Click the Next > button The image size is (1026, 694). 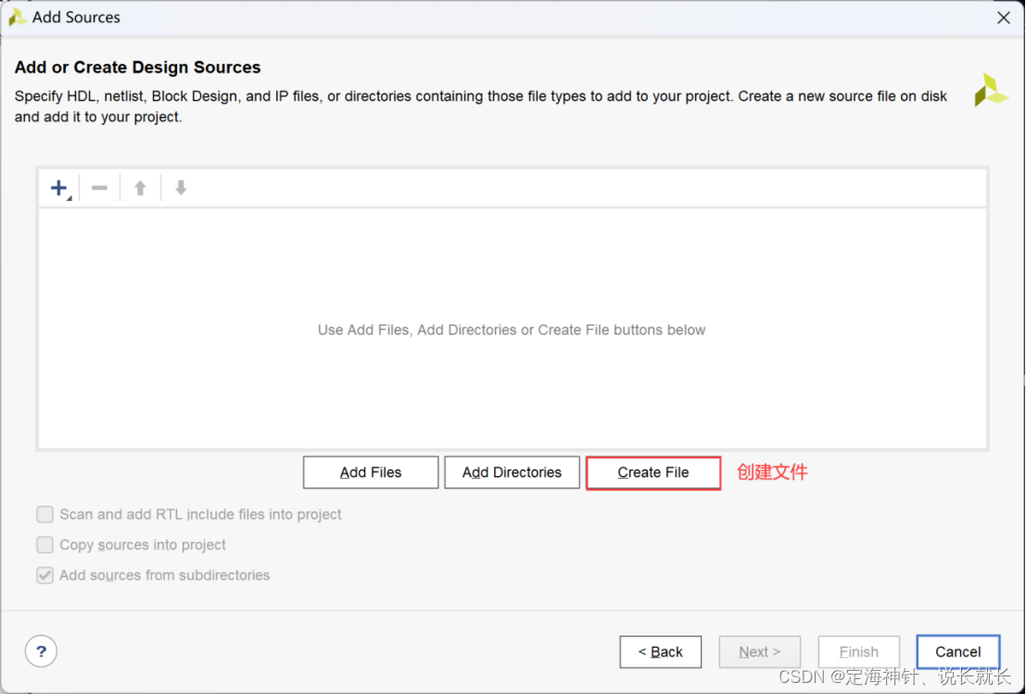[760, 652]
